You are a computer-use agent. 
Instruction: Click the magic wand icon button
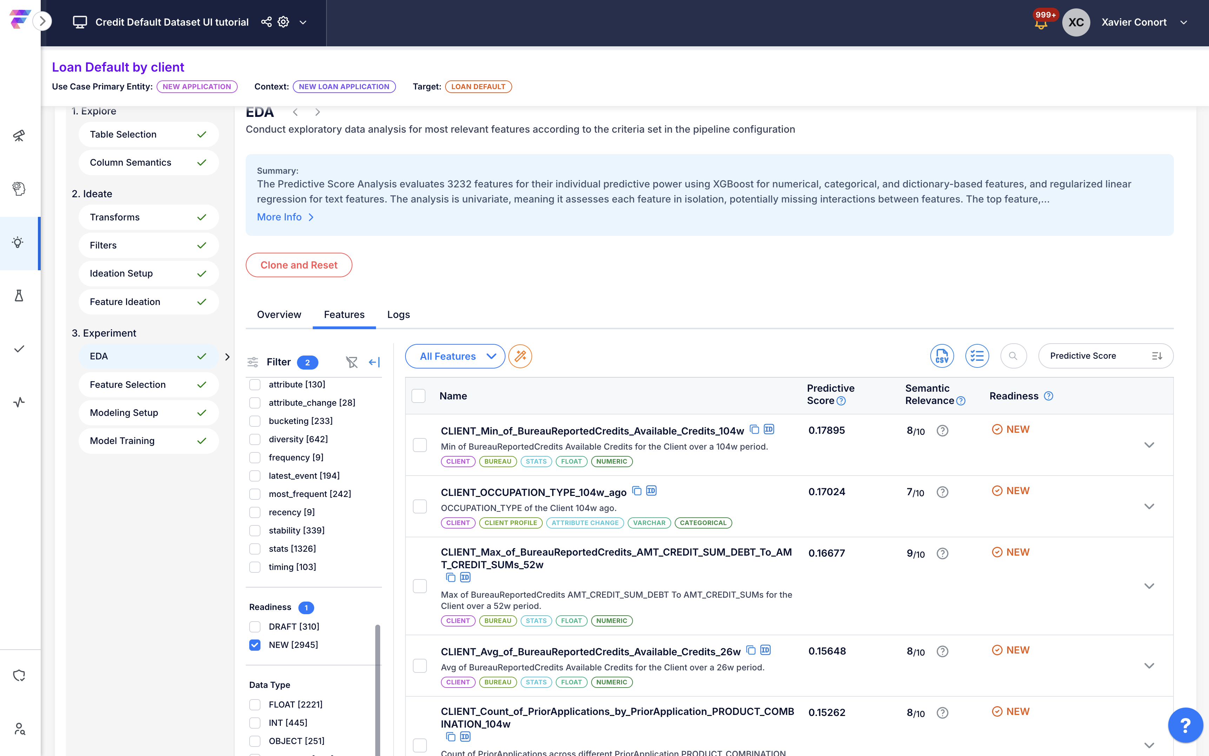tap(520, 356)
